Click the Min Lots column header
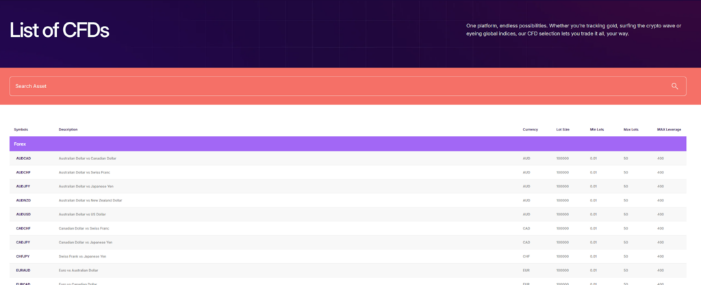The image size is (701, 285). tap(598, 129)
